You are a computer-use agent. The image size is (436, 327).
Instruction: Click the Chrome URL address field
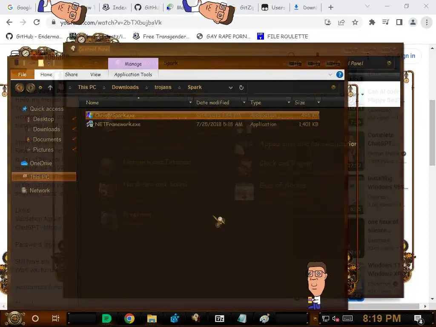pos(184,23)
